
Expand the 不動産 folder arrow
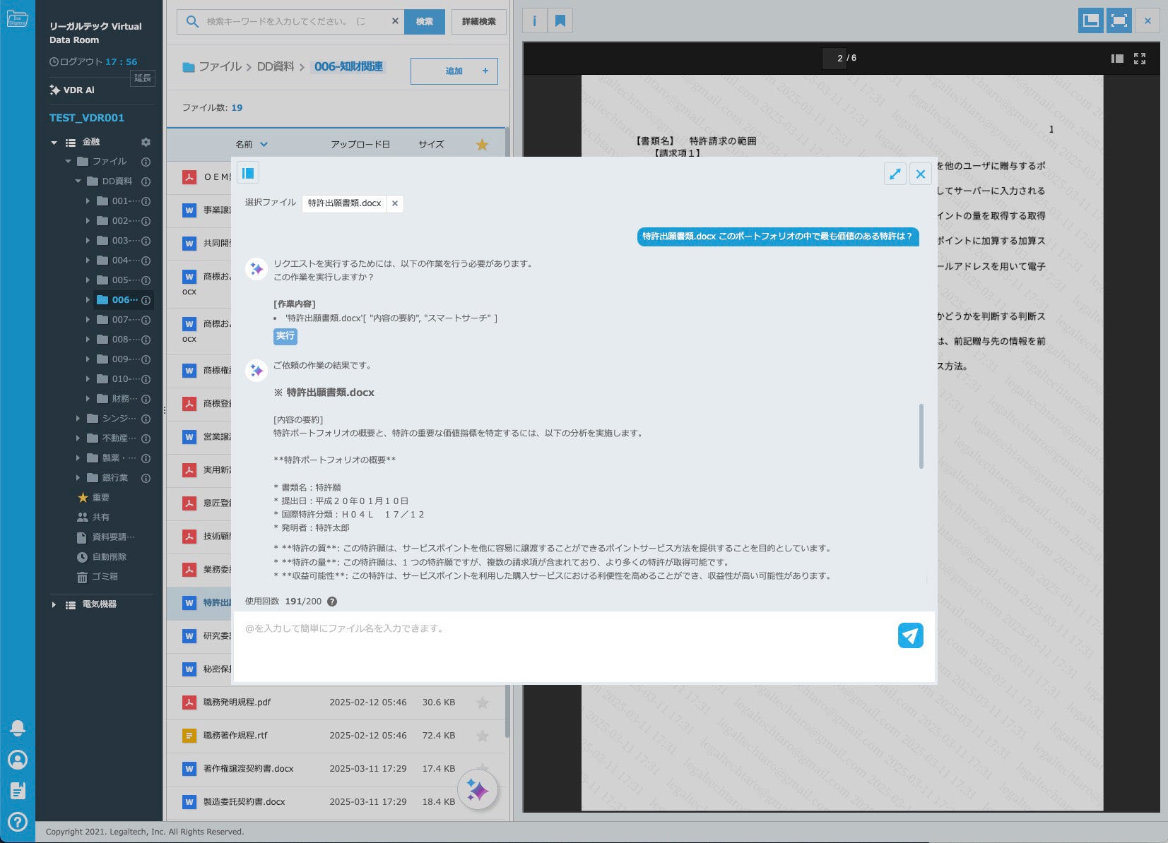click(x=78, y=438)
